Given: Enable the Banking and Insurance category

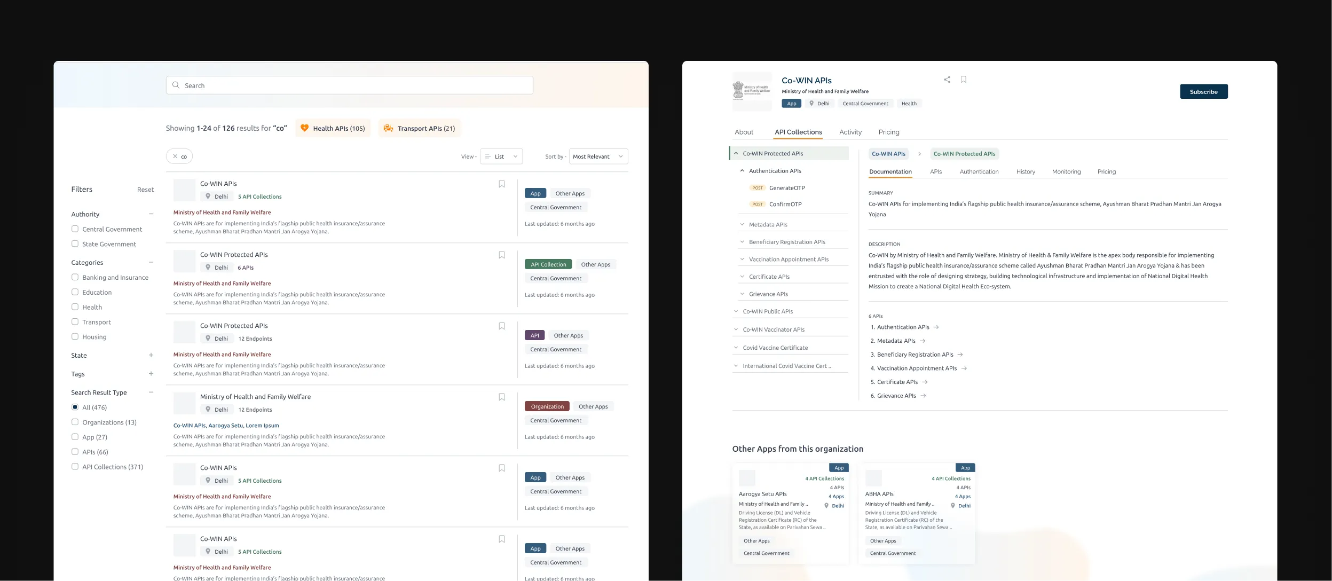Looking at the screenshot, I should (x=75, y=277).
